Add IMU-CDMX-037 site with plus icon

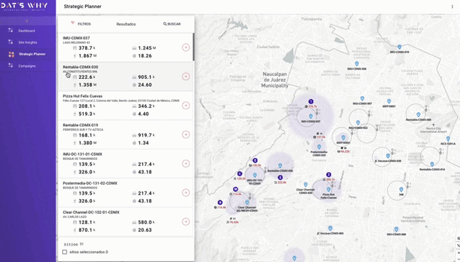pos(185,47)
